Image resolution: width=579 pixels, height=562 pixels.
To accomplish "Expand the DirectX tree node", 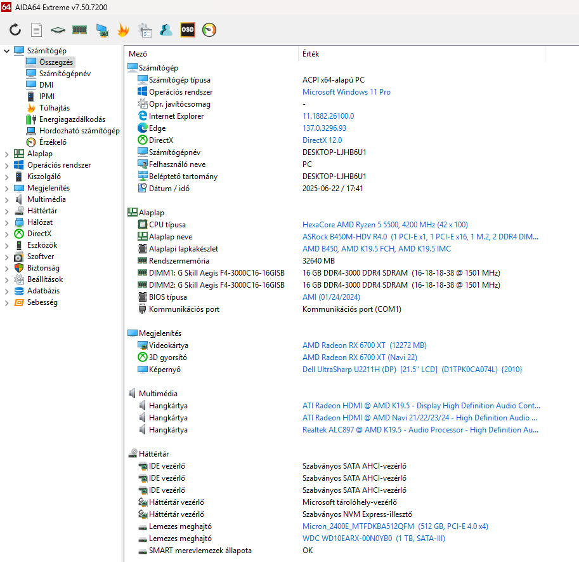I will coord(6,234).
